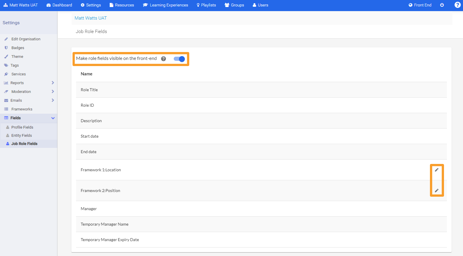The height and width of the screenshot is (256, 463).
Task: Open the Services settings page
Action: pos(18,74)
